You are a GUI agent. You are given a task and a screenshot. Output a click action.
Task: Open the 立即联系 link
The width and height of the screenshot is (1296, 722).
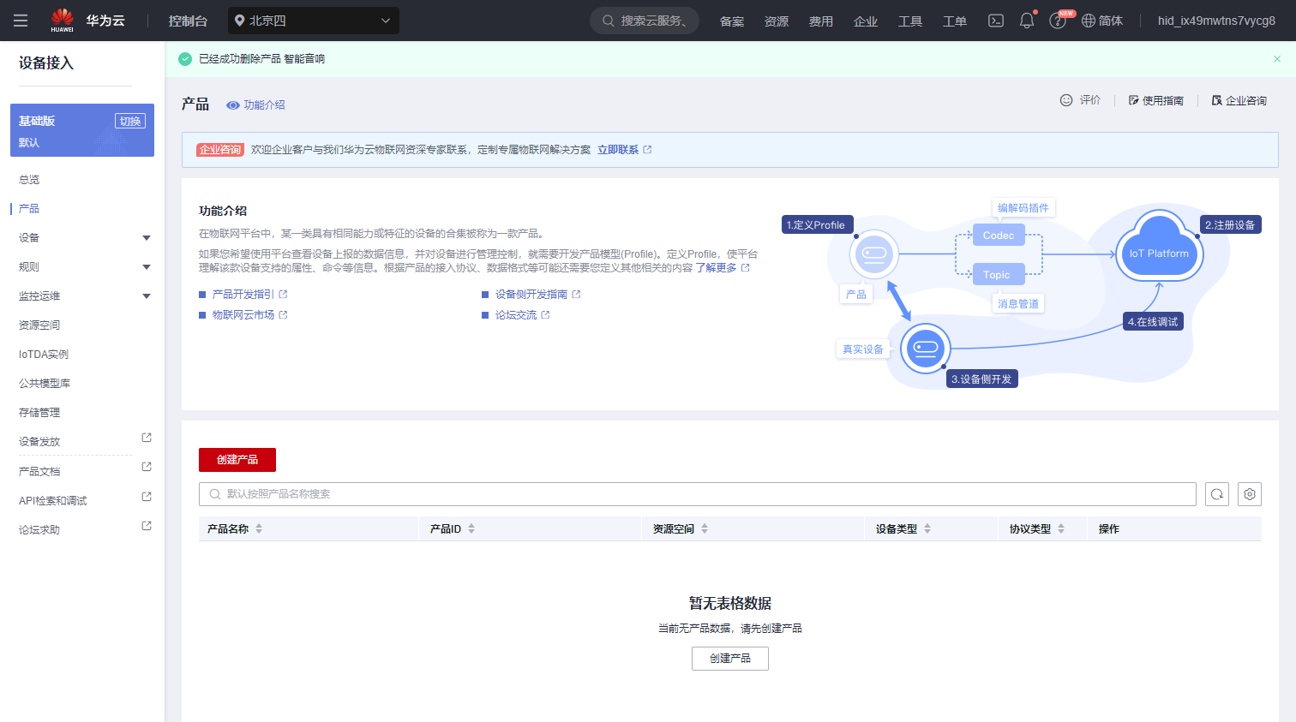(618, 150)
